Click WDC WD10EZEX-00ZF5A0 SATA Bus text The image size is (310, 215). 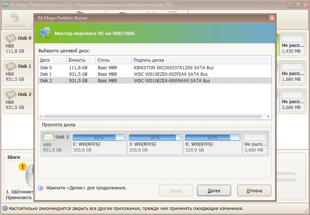(171, 74)
